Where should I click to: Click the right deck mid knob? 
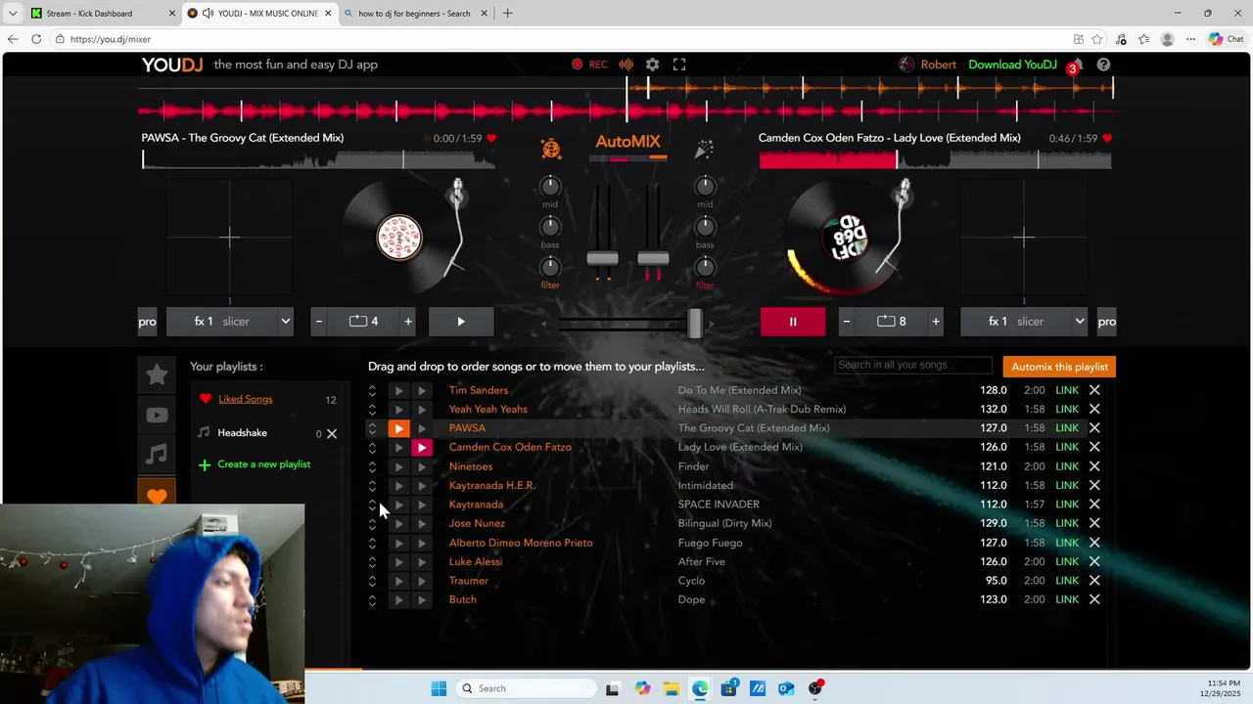tap(705, 186)
